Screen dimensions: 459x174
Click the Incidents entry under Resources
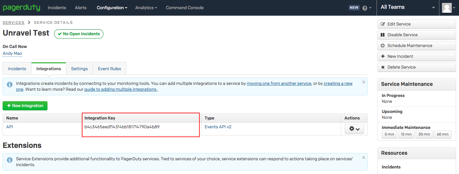[x=391, y=167]
